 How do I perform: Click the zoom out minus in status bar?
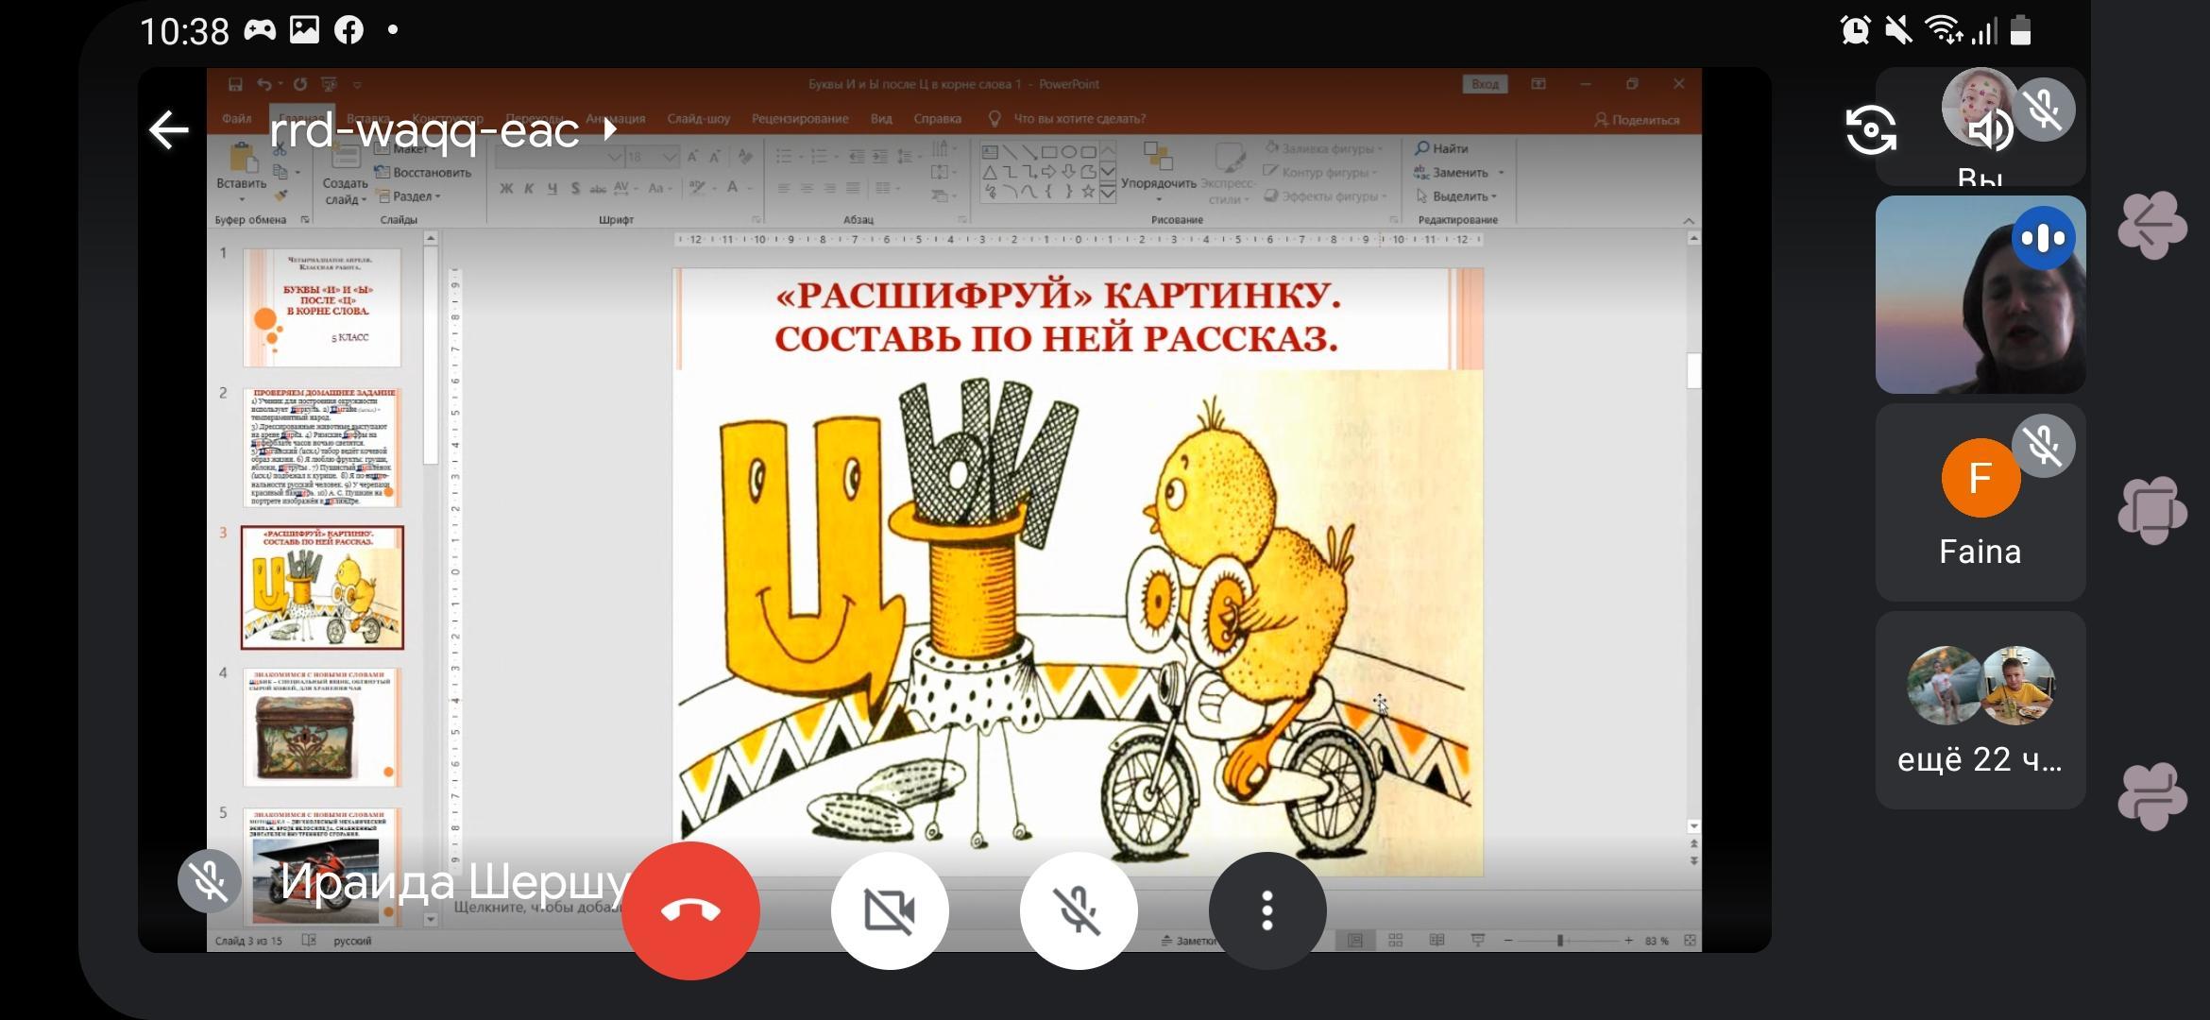(1508, 941)
